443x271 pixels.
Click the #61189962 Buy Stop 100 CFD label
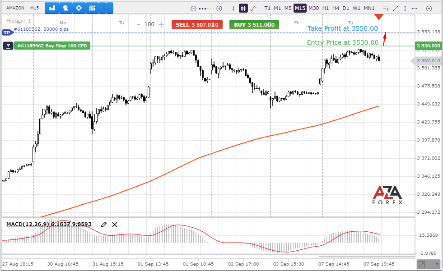tap(52, 46)
